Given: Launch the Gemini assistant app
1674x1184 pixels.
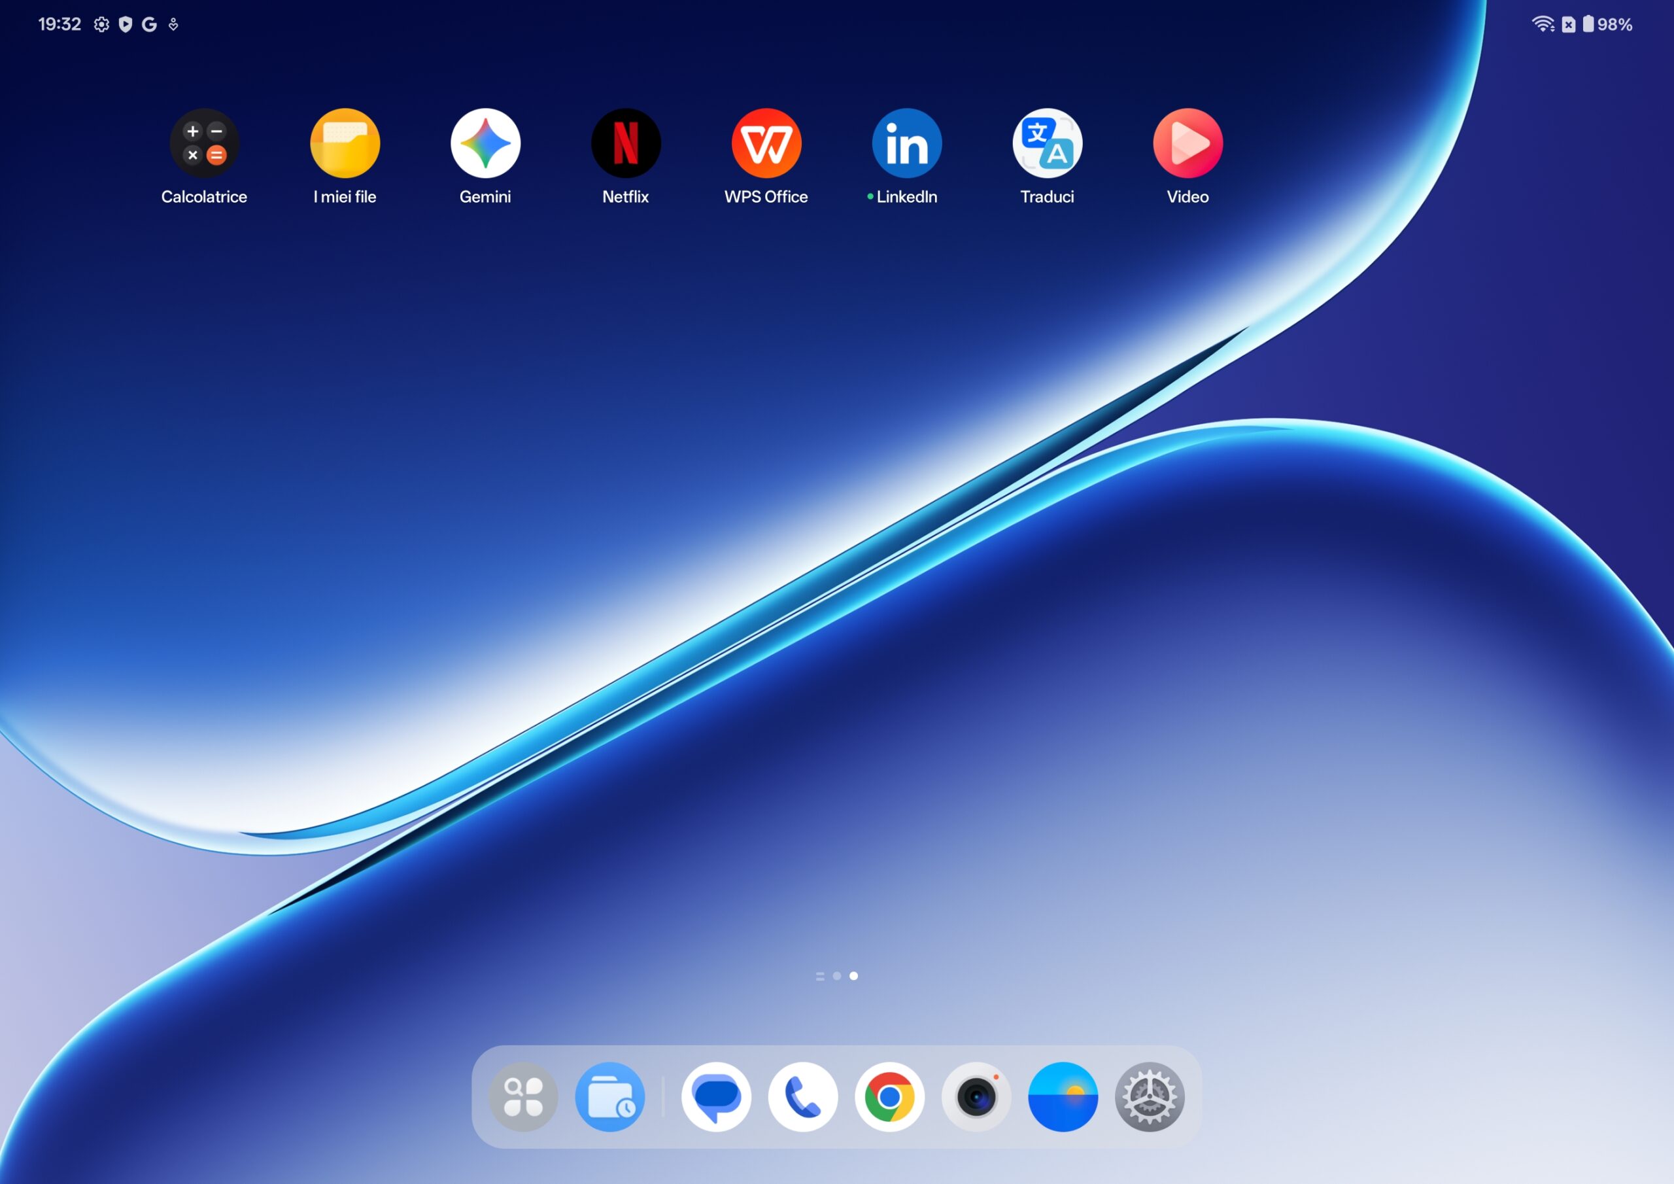Looking at the screenshot, I should coord(485,143).
